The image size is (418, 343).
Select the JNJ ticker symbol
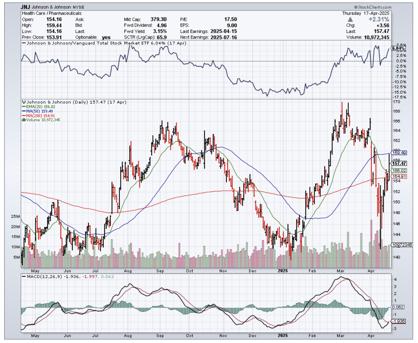tap(26, 7)
